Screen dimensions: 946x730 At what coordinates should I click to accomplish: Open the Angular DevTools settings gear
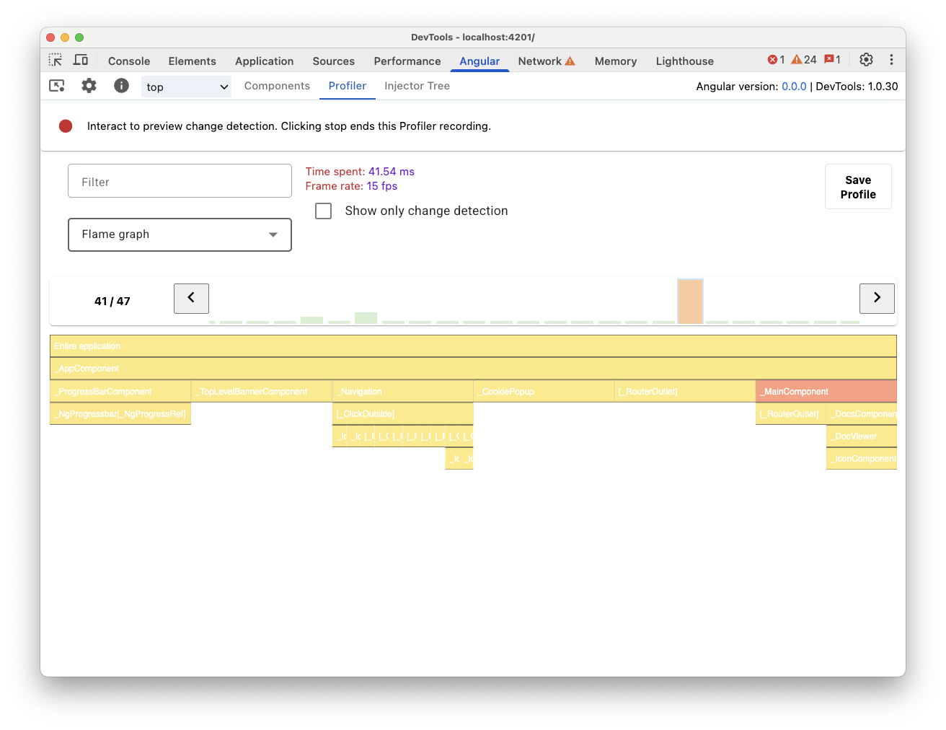(x=89, y=85)
